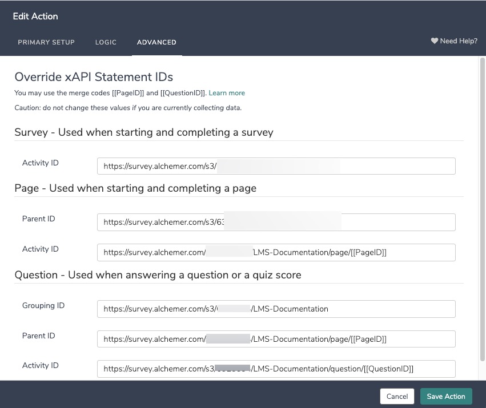Image resolution: width=486 pixels, height=408 pixels.
Task: Click the Override xAPI Statement IDs heading
Action: (94, 76)
